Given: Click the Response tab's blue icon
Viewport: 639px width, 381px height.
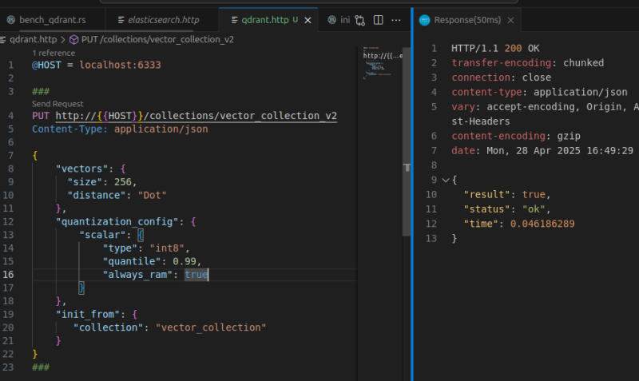Looking at the screenshot, I should 425,19.
